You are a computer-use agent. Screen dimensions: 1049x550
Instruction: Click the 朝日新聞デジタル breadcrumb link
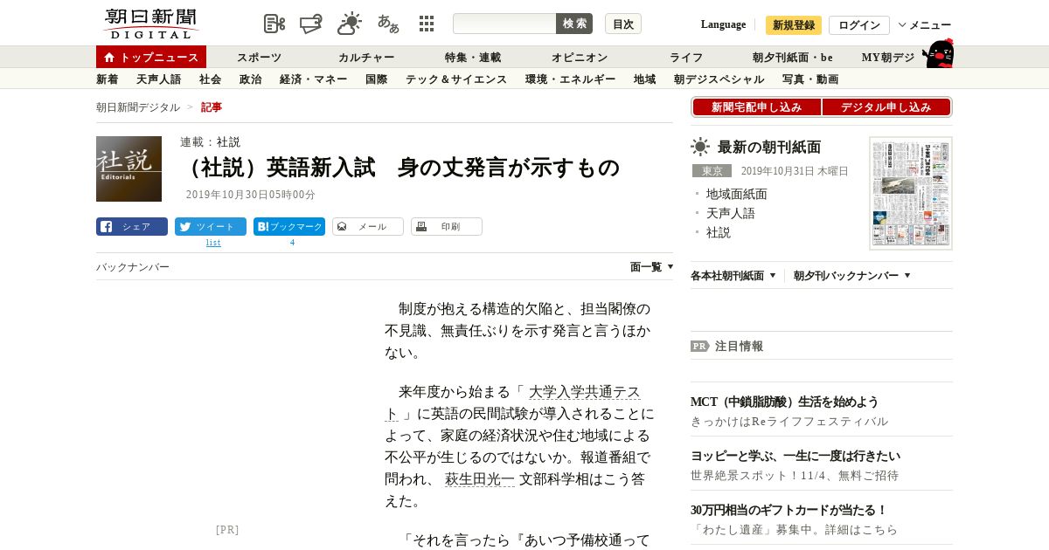pos(138,107)
